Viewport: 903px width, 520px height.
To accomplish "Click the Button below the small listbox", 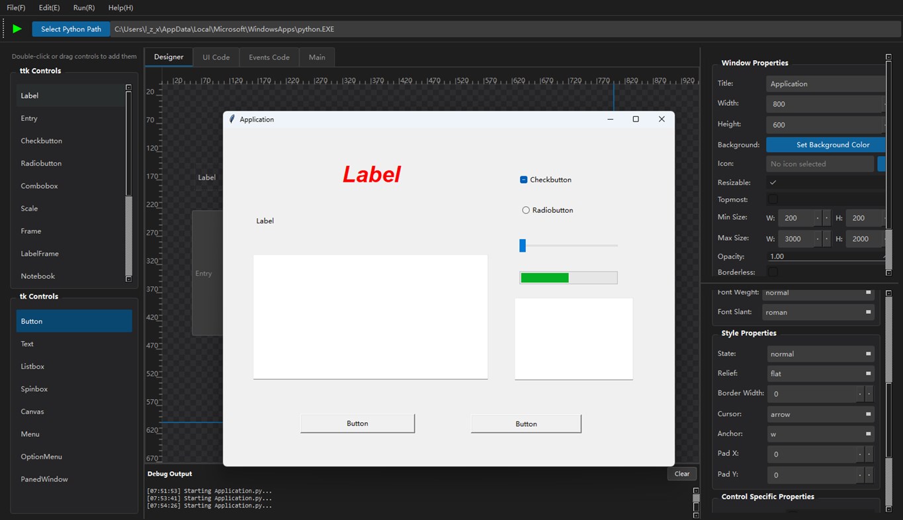I will (x=526, y=424).
